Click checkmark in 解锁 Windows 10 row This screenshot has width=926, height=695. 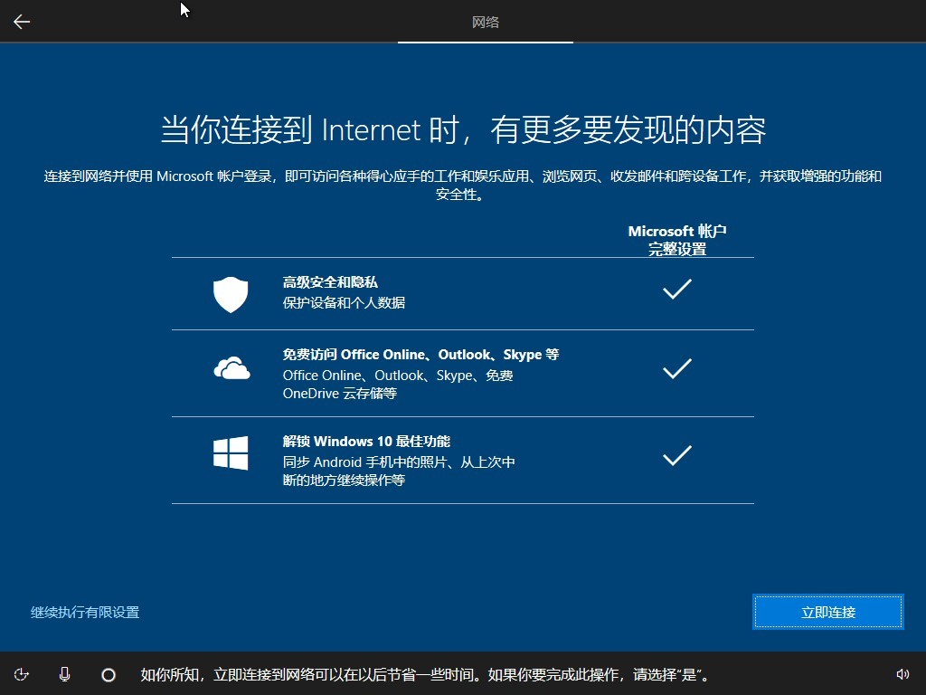[x=676, y=456]
